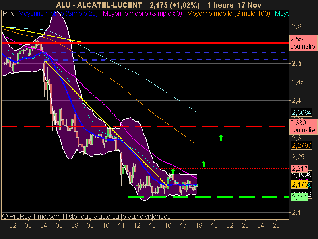Select 'Moyenne mobile (Simple 50)' legend entry
318x239 pixels.
point(142,14)
